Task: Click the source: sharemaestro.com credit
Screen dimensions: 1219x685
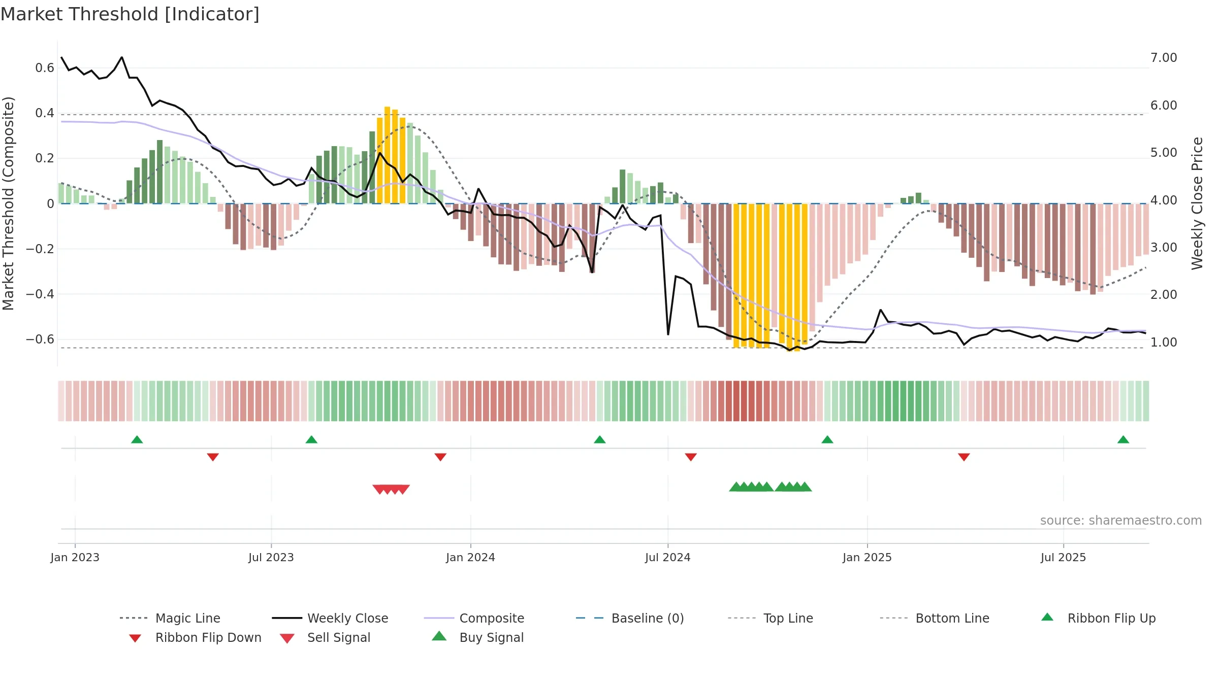Action: 1121,521
